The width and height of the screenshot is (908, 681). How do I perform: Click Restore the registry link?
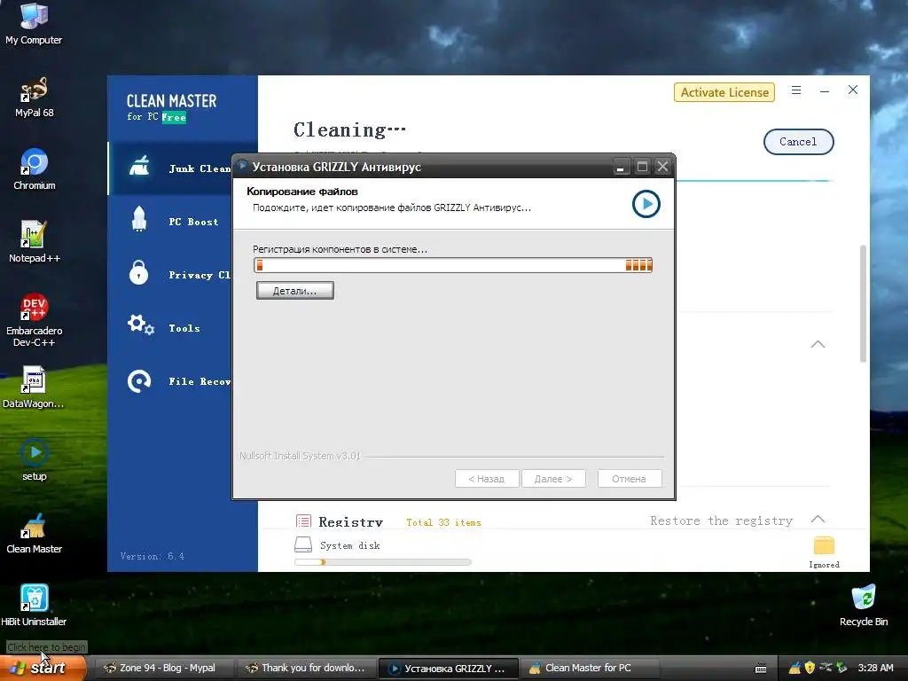[721, 521]
